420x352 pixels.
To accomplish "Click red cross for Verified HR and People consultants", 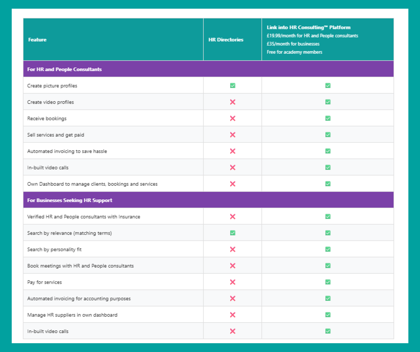I will point(233,217).
